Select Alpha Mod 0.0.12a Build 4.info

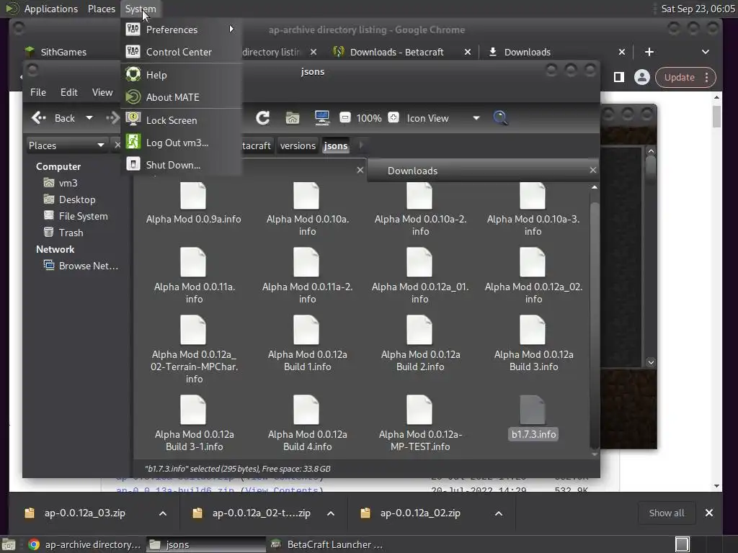pyautogui.click(x=307, y=423)
